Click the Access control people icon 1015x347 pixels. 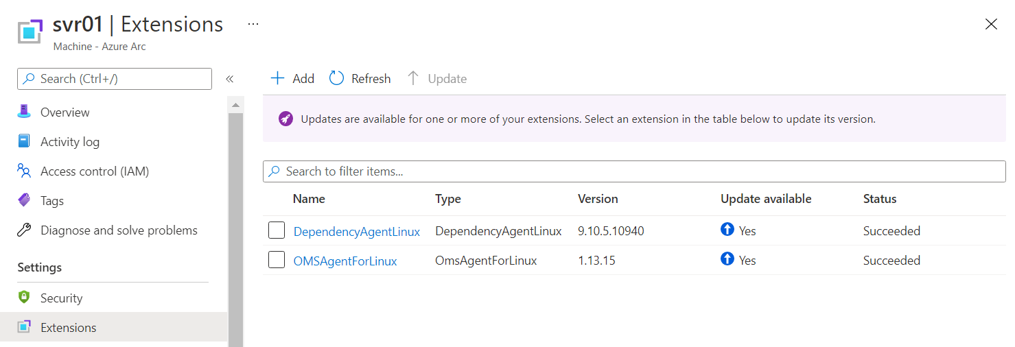pyautogui.click(x=24, y=171)
